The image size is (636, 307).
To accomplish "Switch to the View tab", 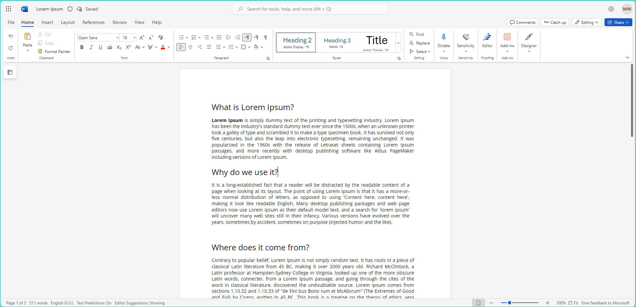I will pyautogui.click(x=139, y=22).
